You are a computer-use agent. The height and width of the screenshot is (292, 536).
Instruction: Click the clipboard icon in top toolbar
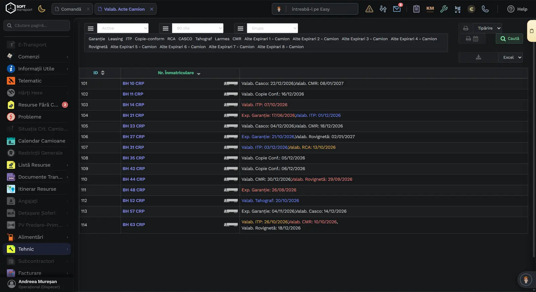pyautogui.click(x=416, y=9)
